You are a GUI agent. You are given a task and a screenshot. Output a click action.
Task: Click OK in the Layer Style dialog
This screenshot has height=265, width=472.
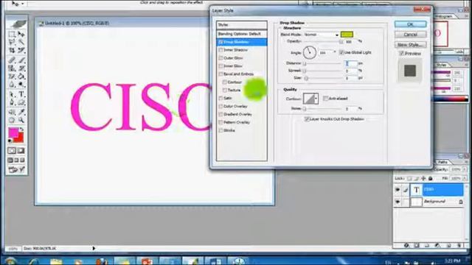[410, 24]
